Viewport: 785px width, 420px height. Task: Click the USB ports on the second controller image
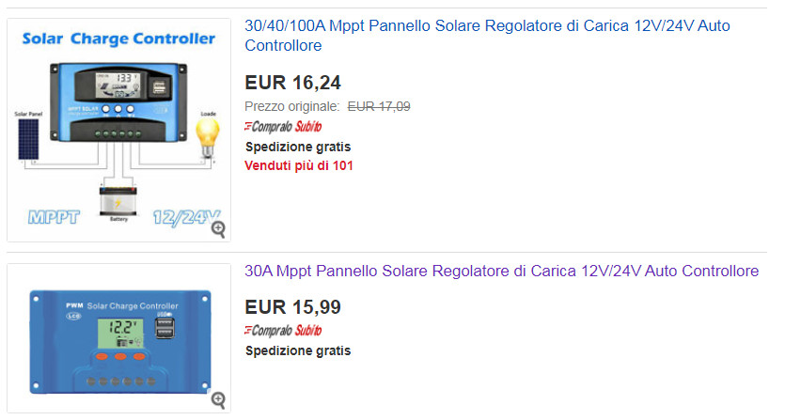(x=165, y=329)
